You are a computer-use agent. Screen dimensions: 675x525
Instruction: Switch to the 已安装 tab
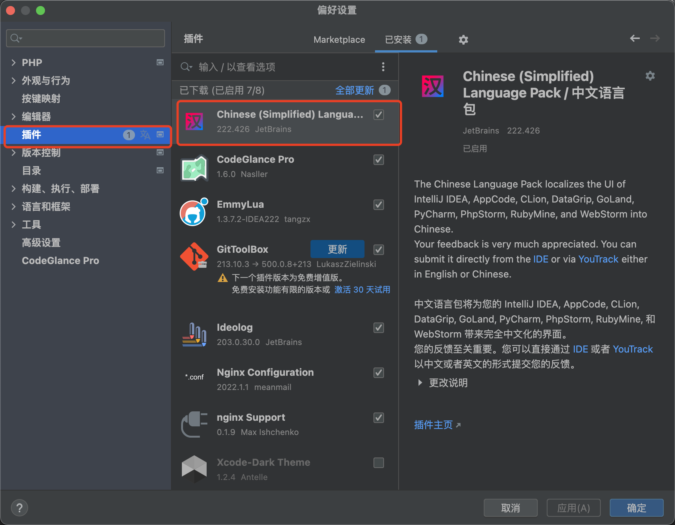pos(406,39)
